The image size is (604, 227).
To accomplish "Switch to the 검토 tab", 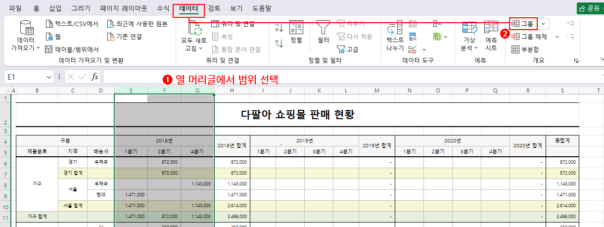I will click(214, 8).
